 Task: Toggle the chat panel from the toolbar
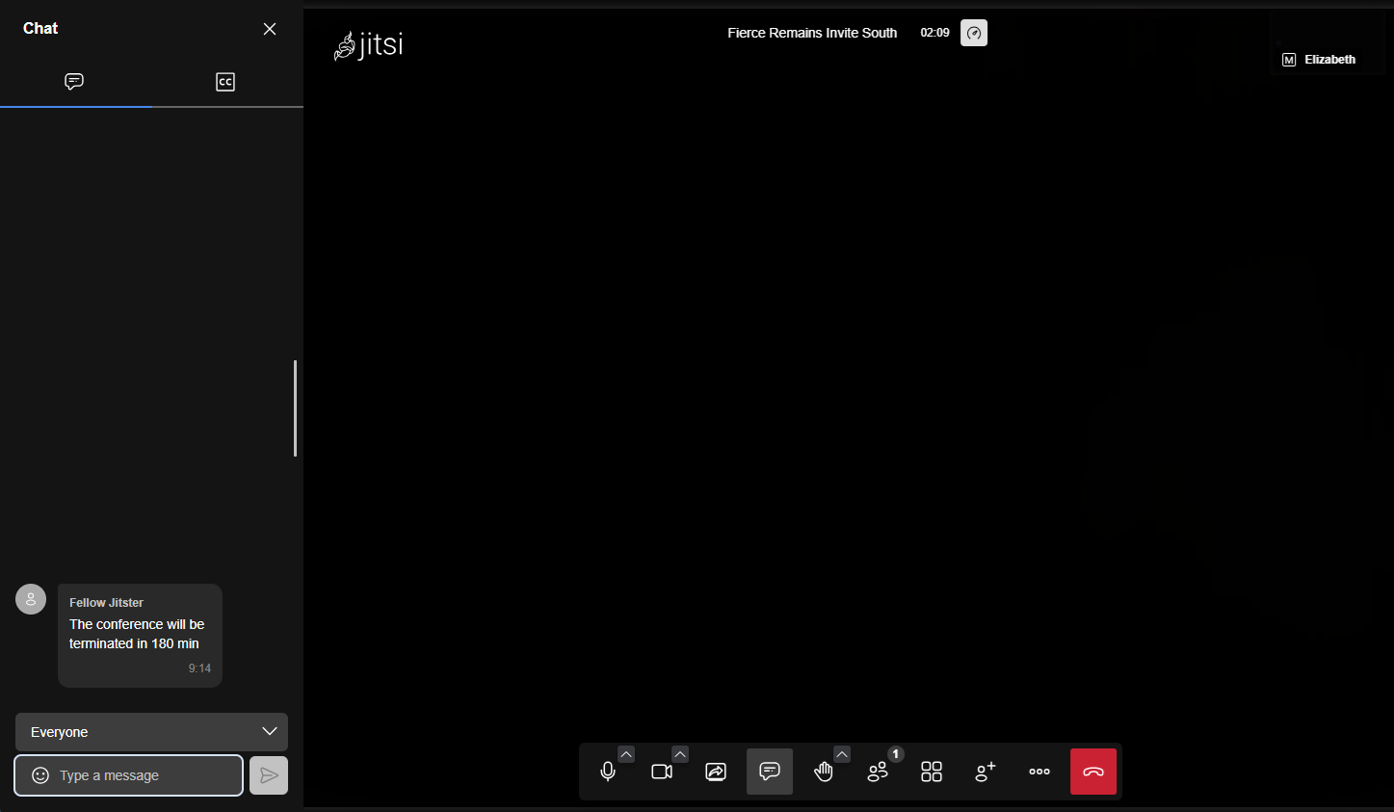(770, 771)
